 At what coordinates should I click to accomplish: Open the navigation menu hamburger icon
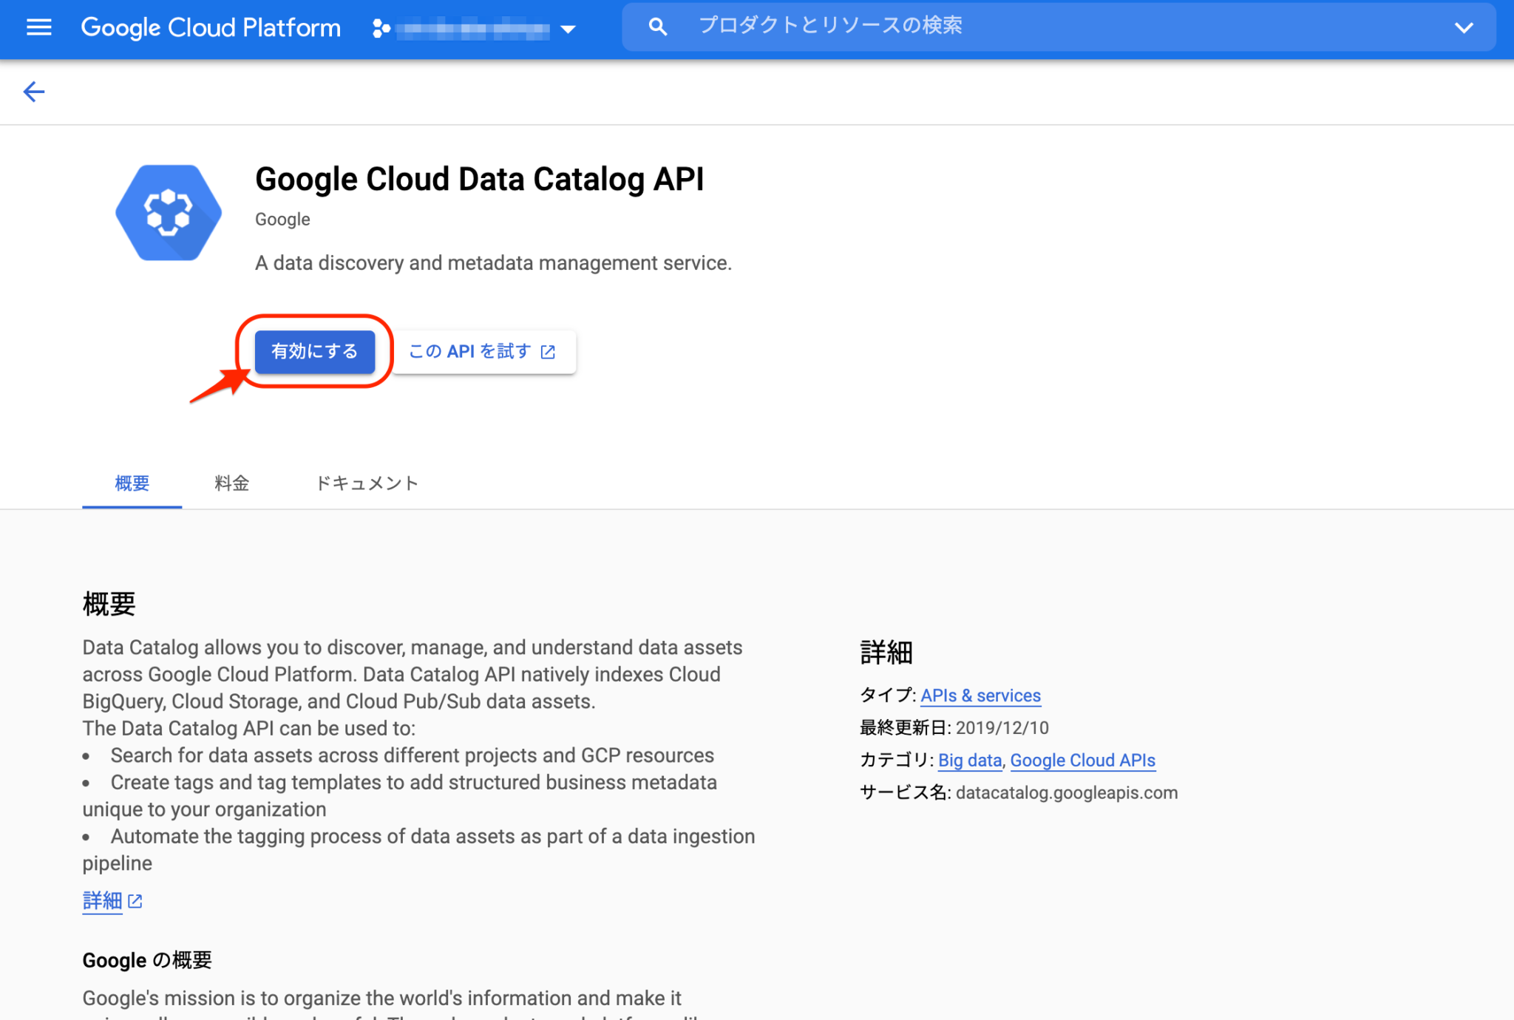point(38,27)
